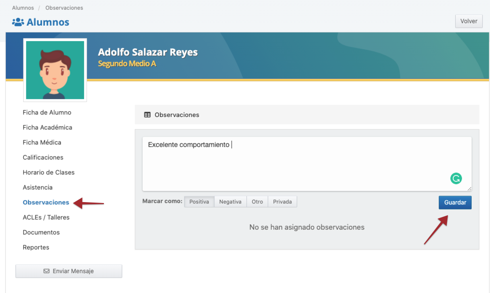
Task: Open the Asistencia section
Action: 39,187
